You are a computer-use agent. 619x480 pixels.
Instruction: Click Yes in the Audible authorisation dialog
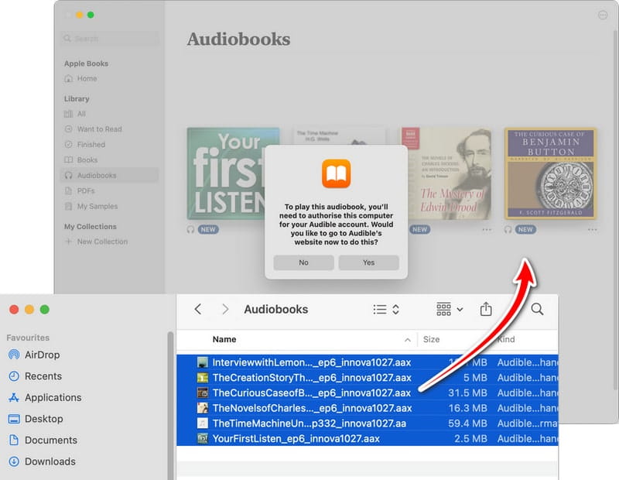point(368,262)
